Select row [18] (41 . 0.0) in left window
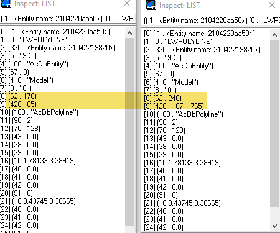This screenshot has width=280, height=233. click(x=19, y=177)
